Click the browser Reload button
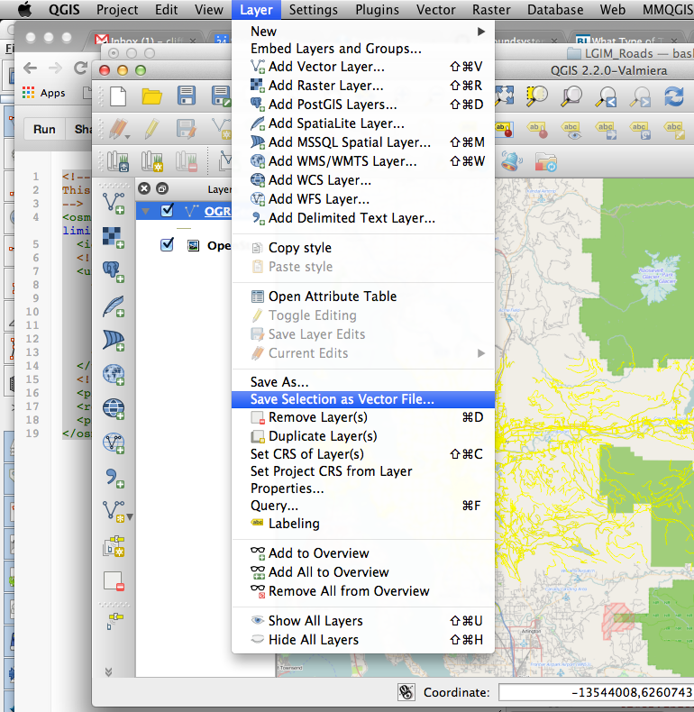Viewport: 694px width, 712px height. pyautogui.click(x=80, y=68)
